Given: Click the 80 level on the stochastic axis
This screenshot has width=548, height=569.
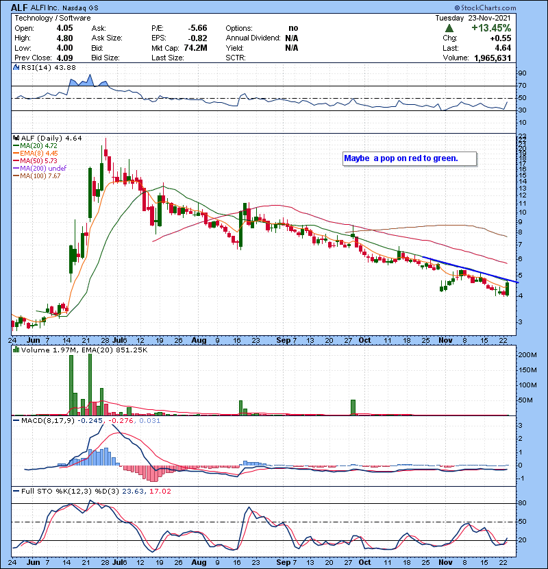Looking at the screenshot, I should tap(522, 503).
